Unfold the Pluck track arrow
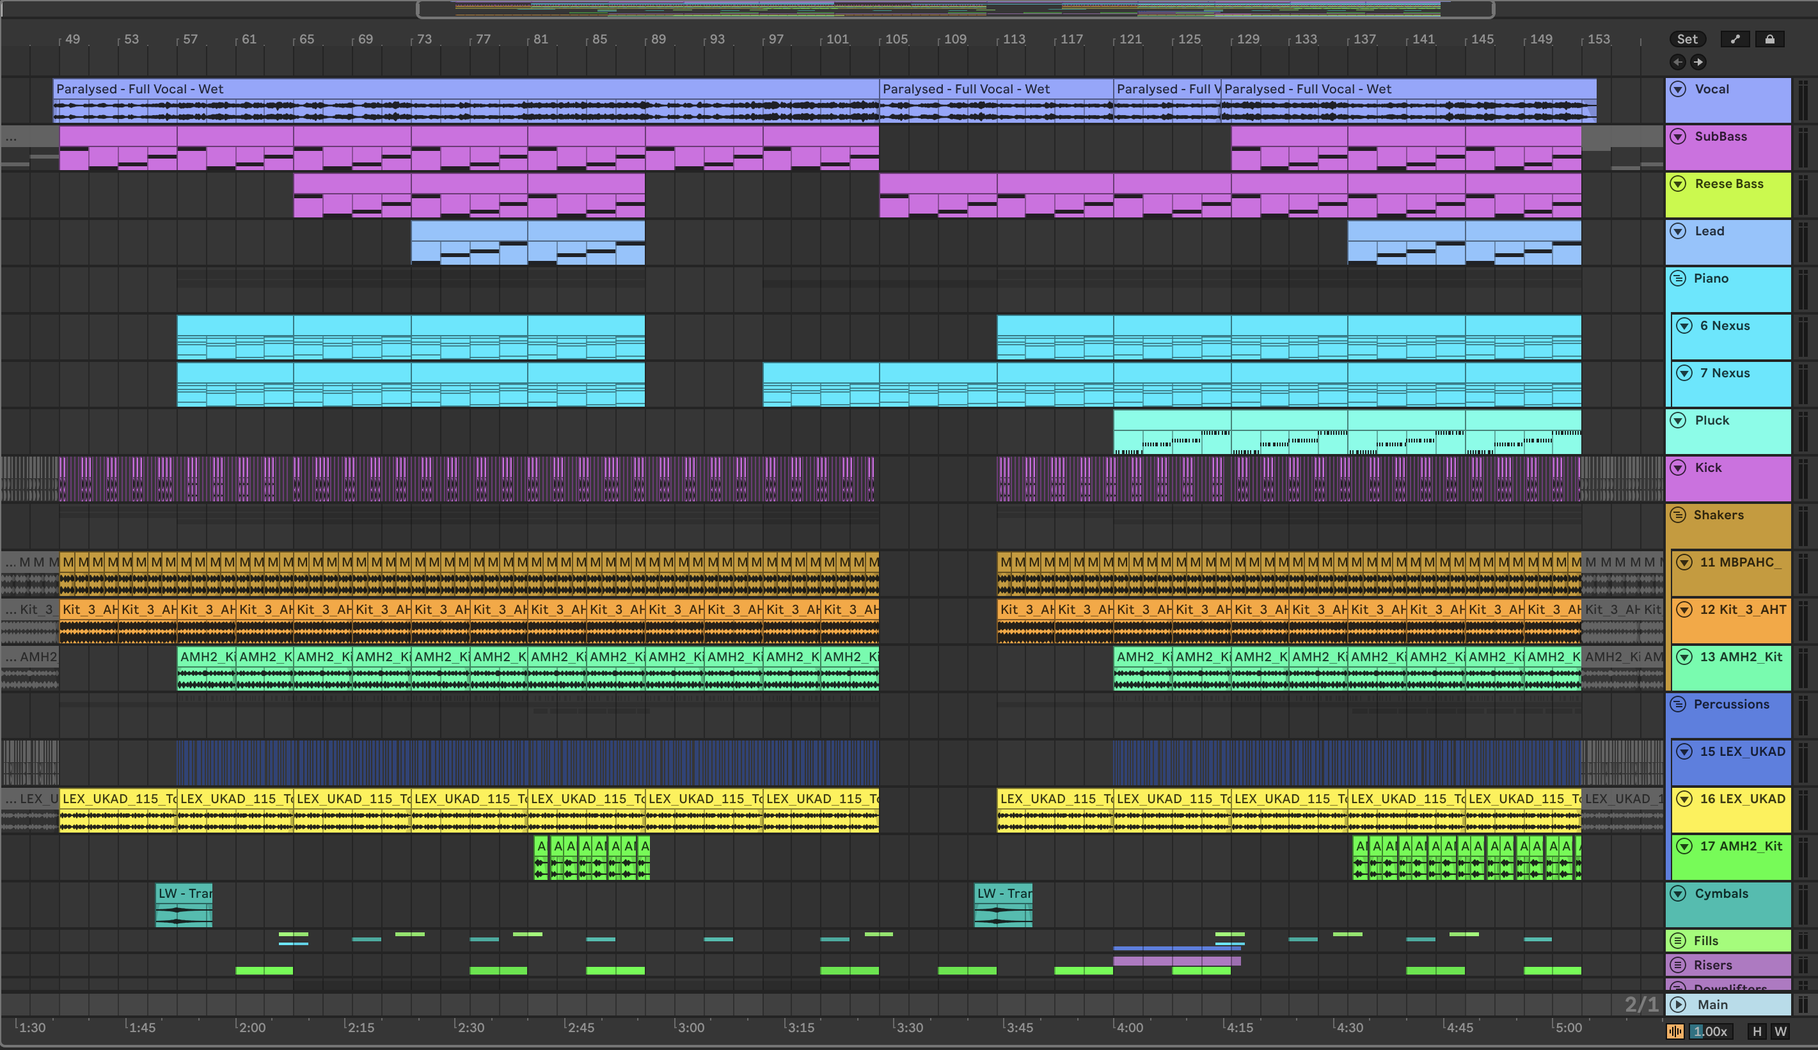This screenshot has height=1050, width=1818. (x=1678, y=420)
